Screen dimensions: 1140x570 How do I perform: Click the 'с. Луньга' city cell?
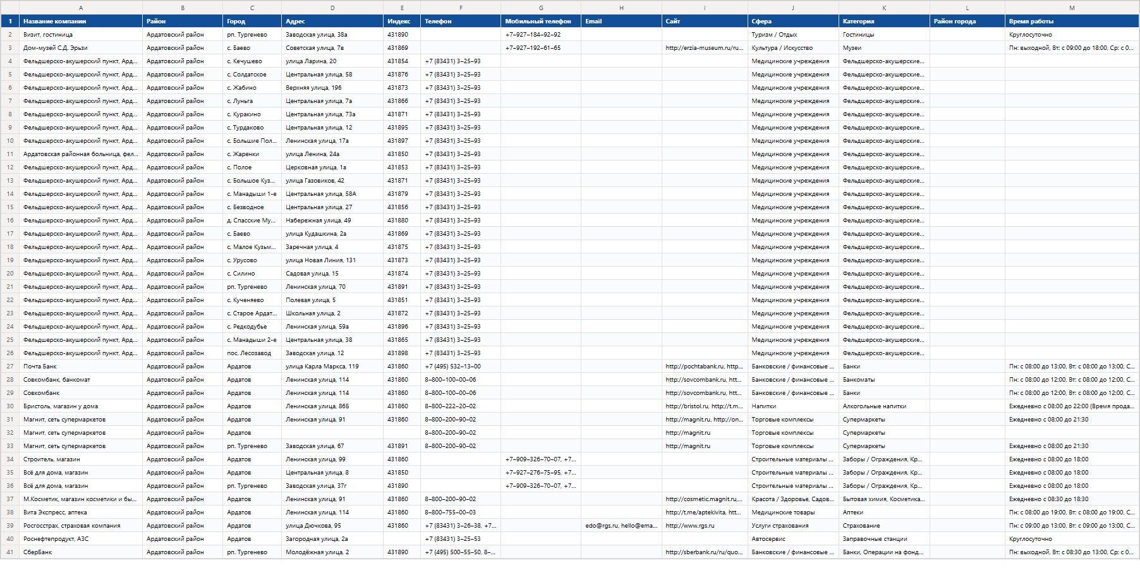click(x=252, y=101)
